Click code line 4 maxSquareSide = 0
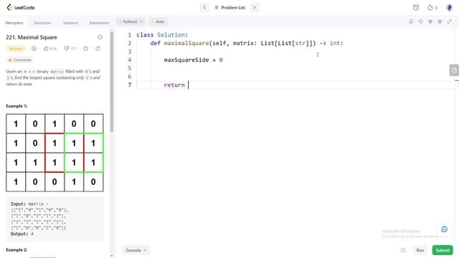This screenshot has width=459, height=258. pos(193,60)
